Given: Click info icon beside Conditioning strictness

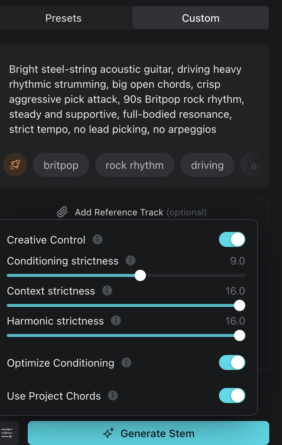Looking at the screenshot, I should pyautogui.click(x=130, y=260).
